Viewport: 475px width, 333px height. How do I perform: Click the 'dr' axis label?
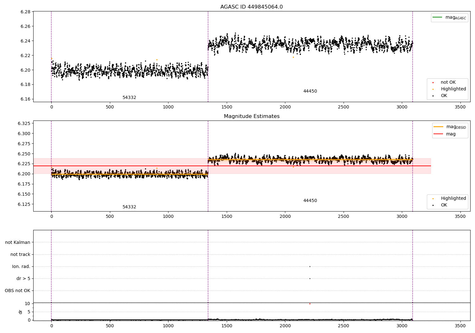tap(21, 312)
